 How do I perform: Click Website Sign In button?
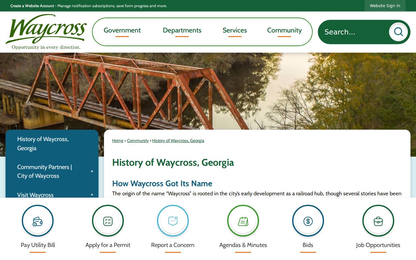point(385,6)
